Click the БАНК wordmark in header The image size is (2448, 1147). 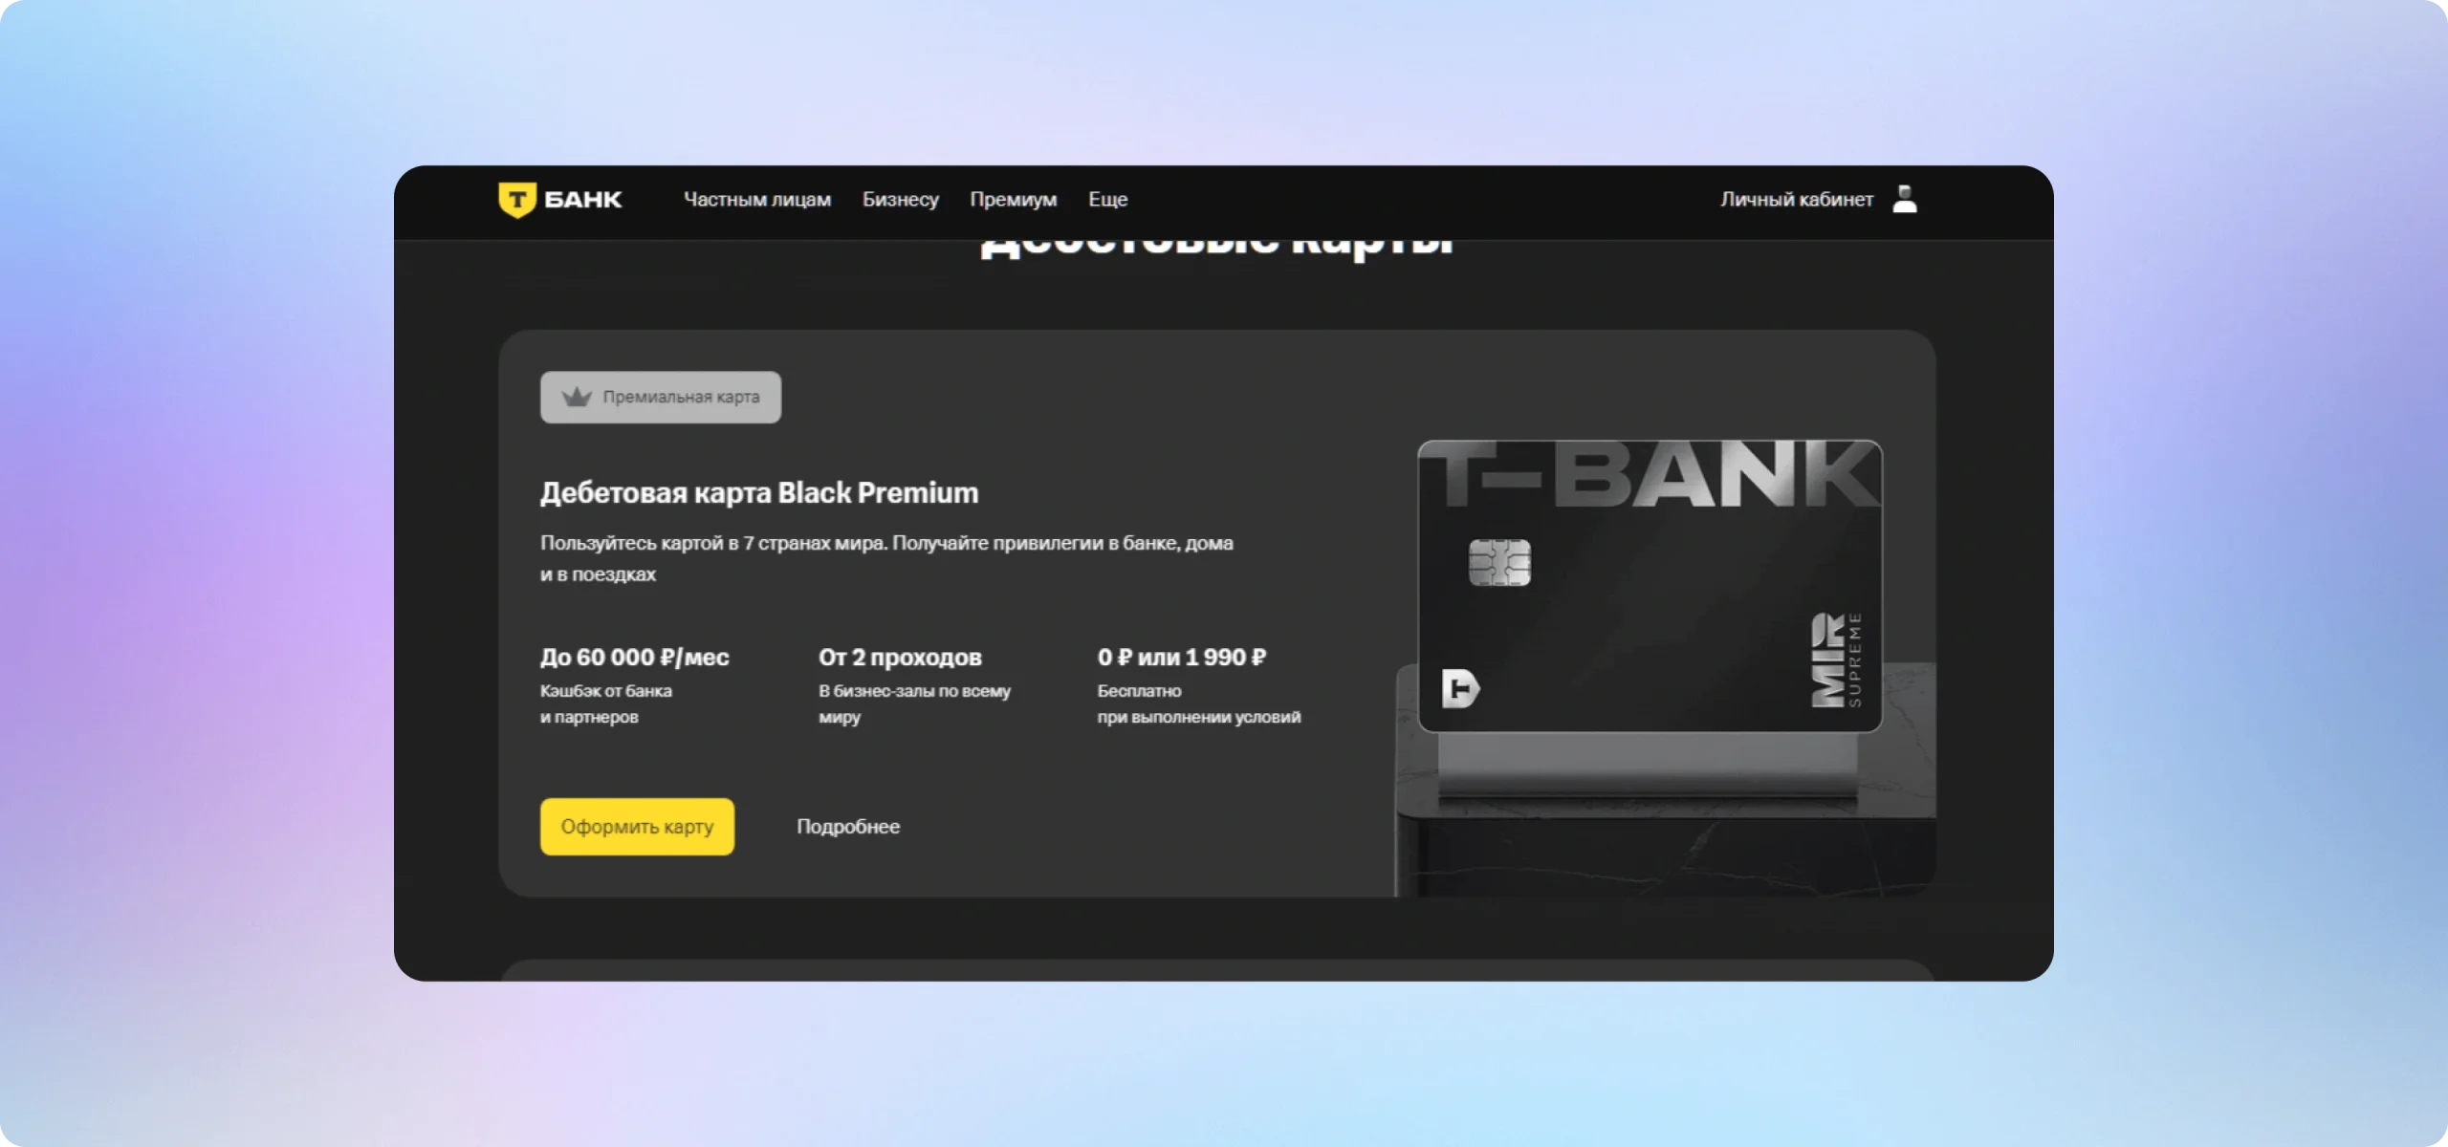click(x=582, y=200)
